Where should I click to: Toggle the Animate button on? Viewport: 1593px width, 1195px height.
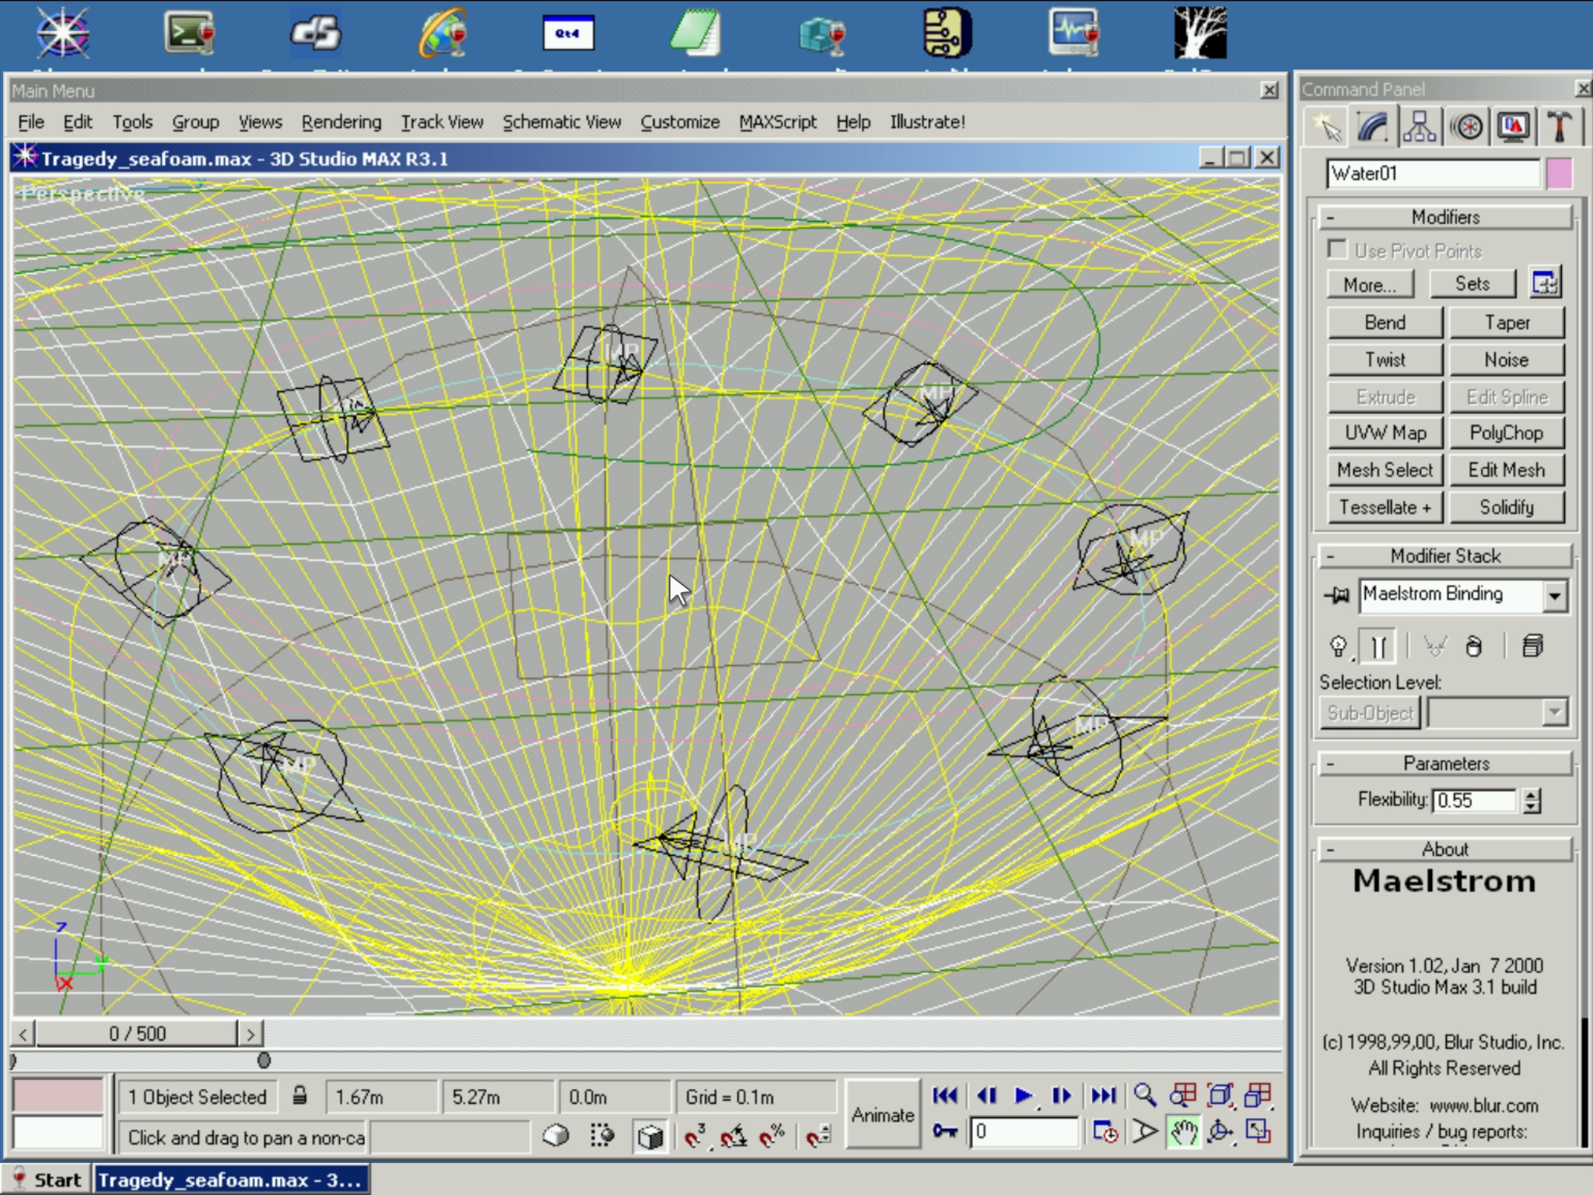coord(882,1115)
